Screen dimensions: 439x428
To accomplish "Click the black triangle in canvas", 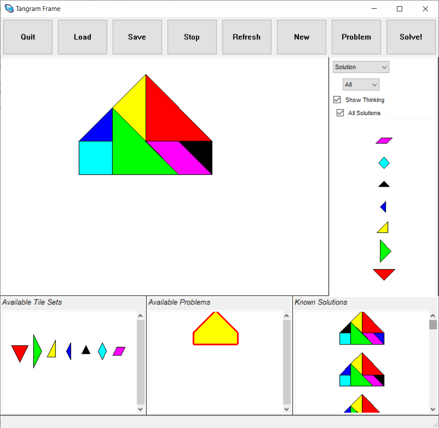I will 201,152.
